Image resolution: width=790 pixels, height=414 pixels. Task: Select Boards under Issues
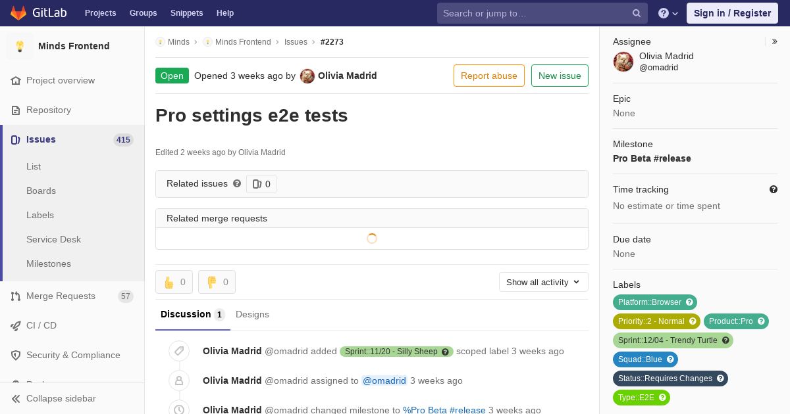click(41, 191)
